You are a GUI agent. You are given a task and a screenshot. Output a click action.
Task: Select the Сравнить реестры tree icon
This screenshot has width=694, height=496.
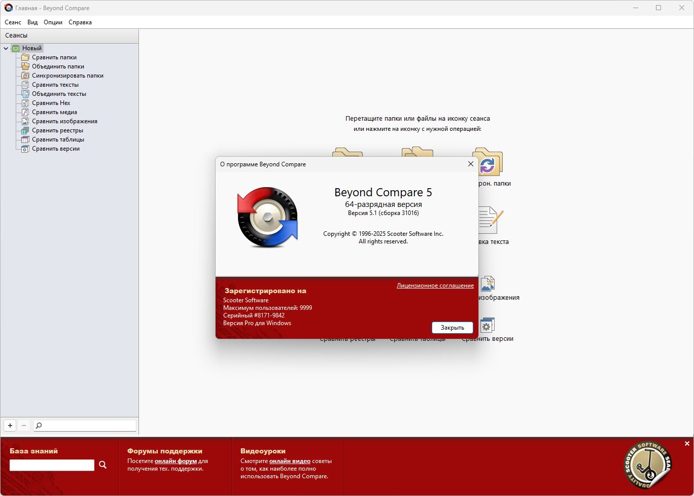coord(25,130)
